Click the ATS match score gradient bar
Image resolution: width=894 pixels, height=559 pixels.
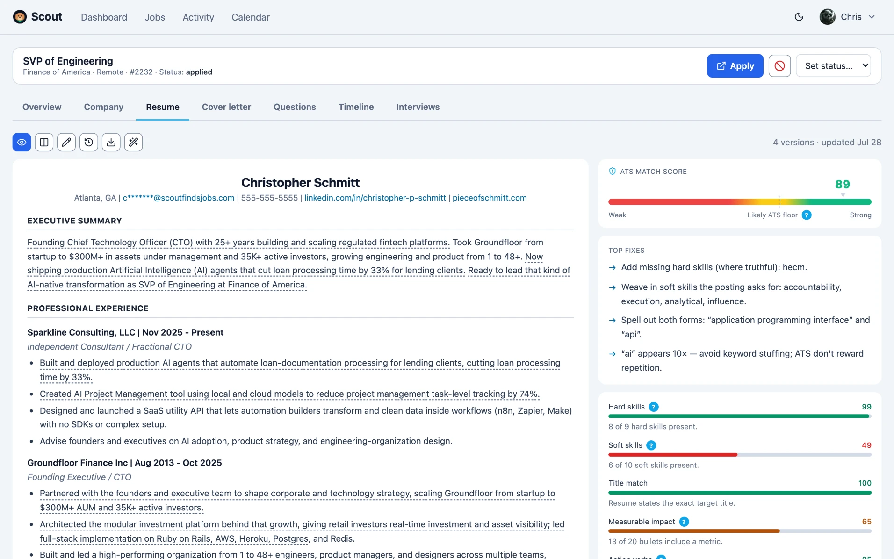(x=740, y=202)
